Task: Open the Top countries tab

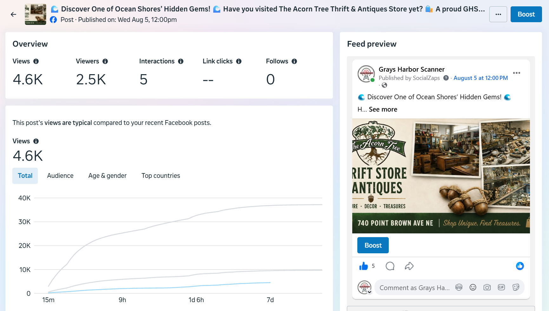Action: click(161, 176)
